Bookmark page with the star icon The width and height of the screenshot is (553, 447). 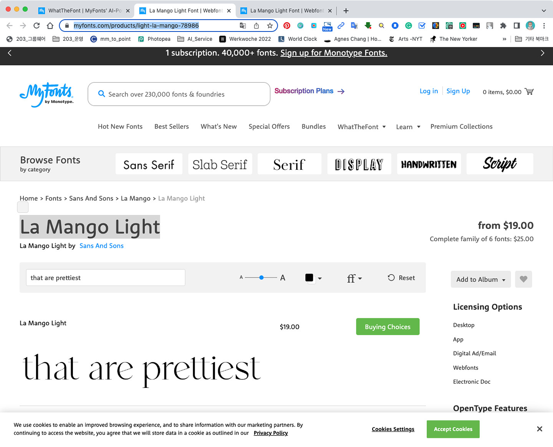point(270,26)
